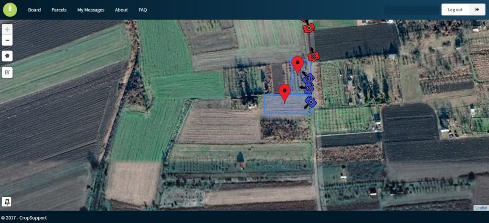This screenshot has width=489, height=223.
Task: Open the topmost blue camera marker
Action: coord(309,78)
